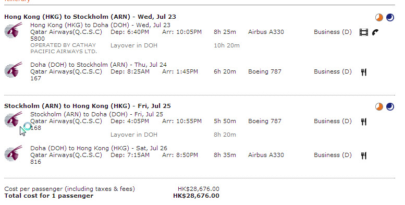Click the Operated by Cathay Pacific note
The width and height of the screenshot is (405, 205).
click(x=64, y=49)
